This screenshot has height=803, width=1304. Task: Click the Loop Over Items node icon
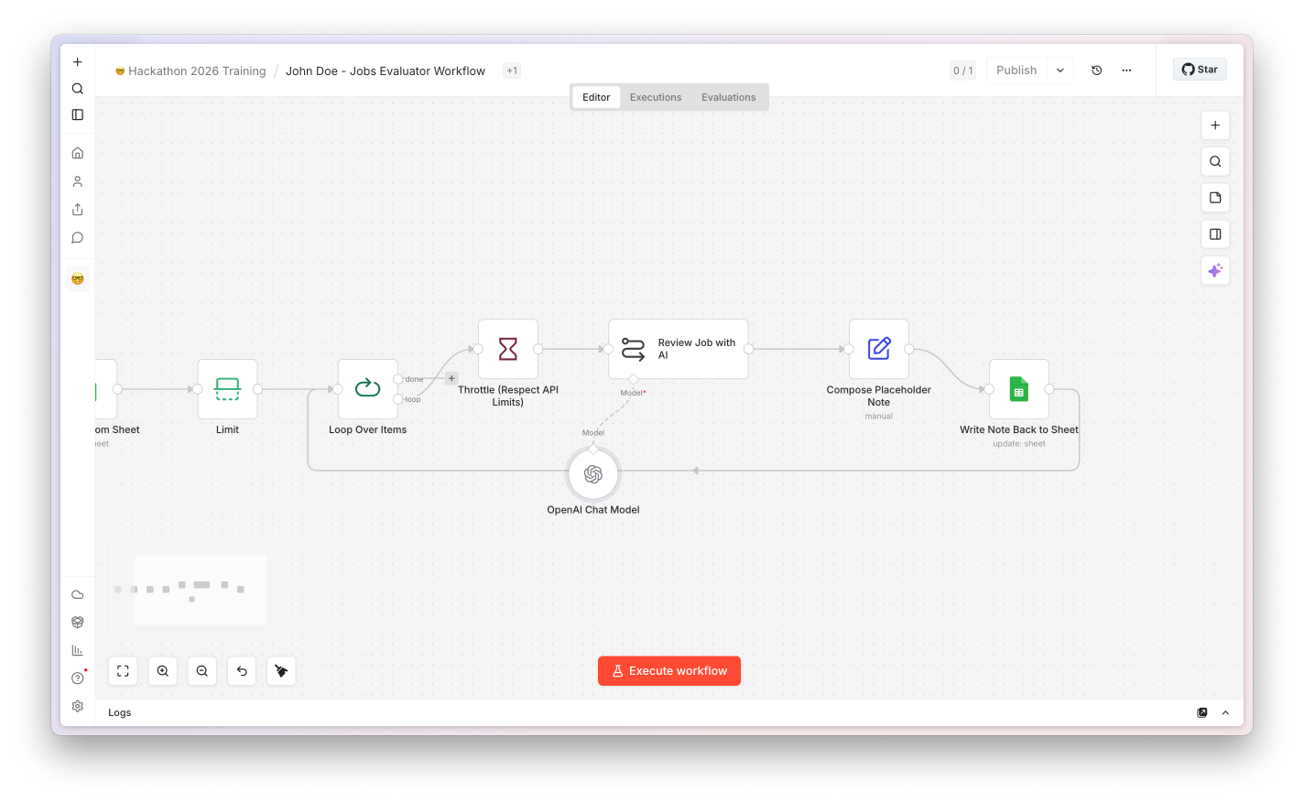point(368,389)
